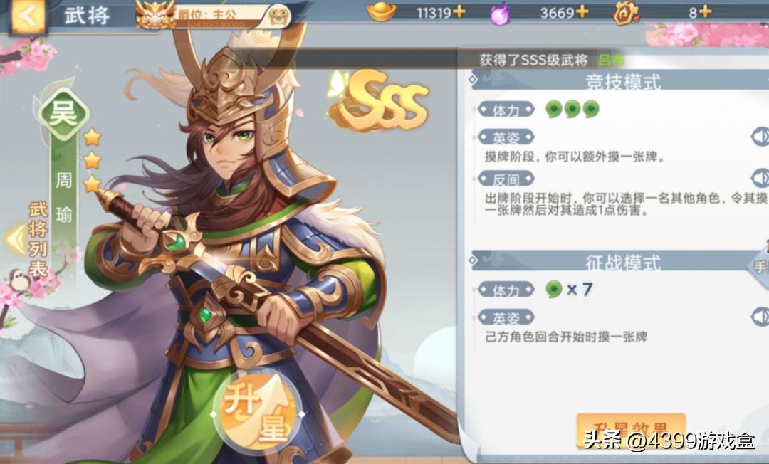
Task: Tap the 吕布 name in the notification banner
Action: [611, 60]
